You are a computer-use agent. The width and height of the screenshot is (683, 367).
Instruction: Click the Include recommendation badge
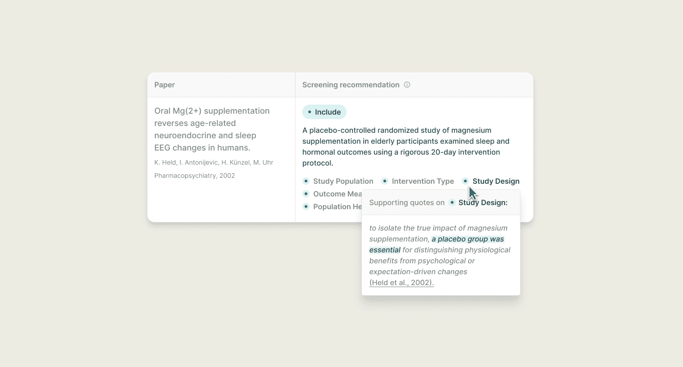click(324, 112)
